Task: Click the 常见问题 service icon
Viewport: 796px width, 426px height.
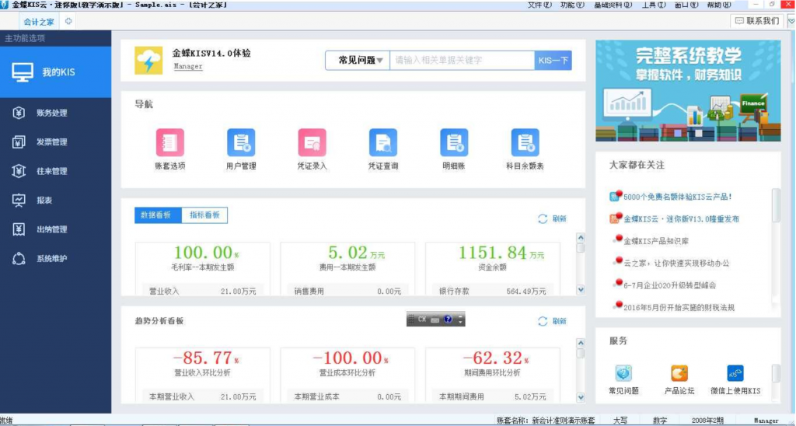Action: tap(623, 373)
